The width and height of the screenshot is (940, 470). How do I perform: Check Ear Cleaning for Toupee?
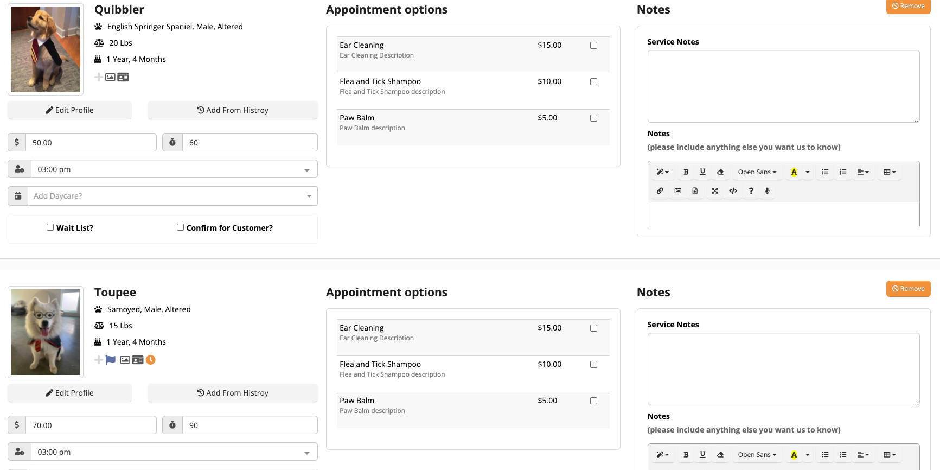(593, 328)
